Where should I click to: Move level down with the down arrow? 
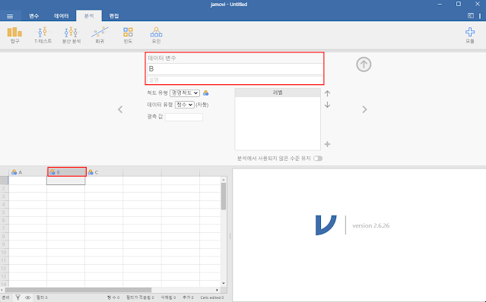coord(327,105)
